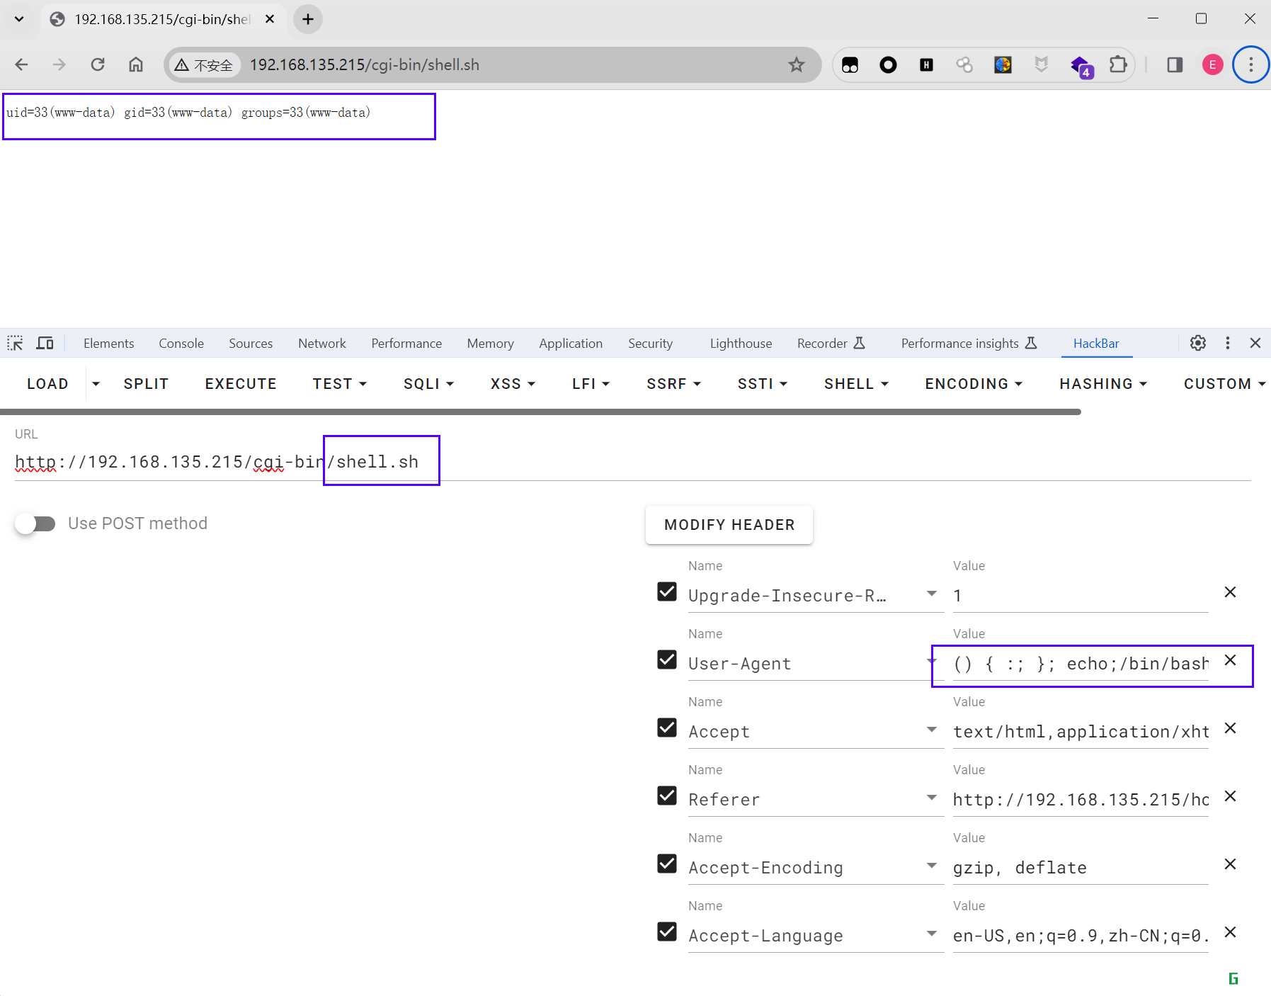Uncheck the Referer header checkbox
Screen dimensions: 1271x996
[x=667, y=796]
